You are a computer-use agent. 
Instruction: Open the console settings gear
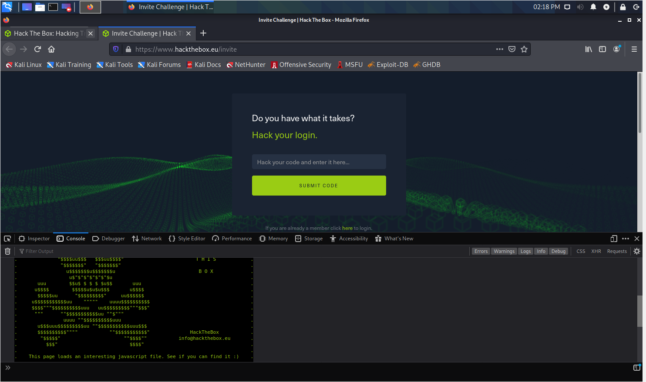637,251
